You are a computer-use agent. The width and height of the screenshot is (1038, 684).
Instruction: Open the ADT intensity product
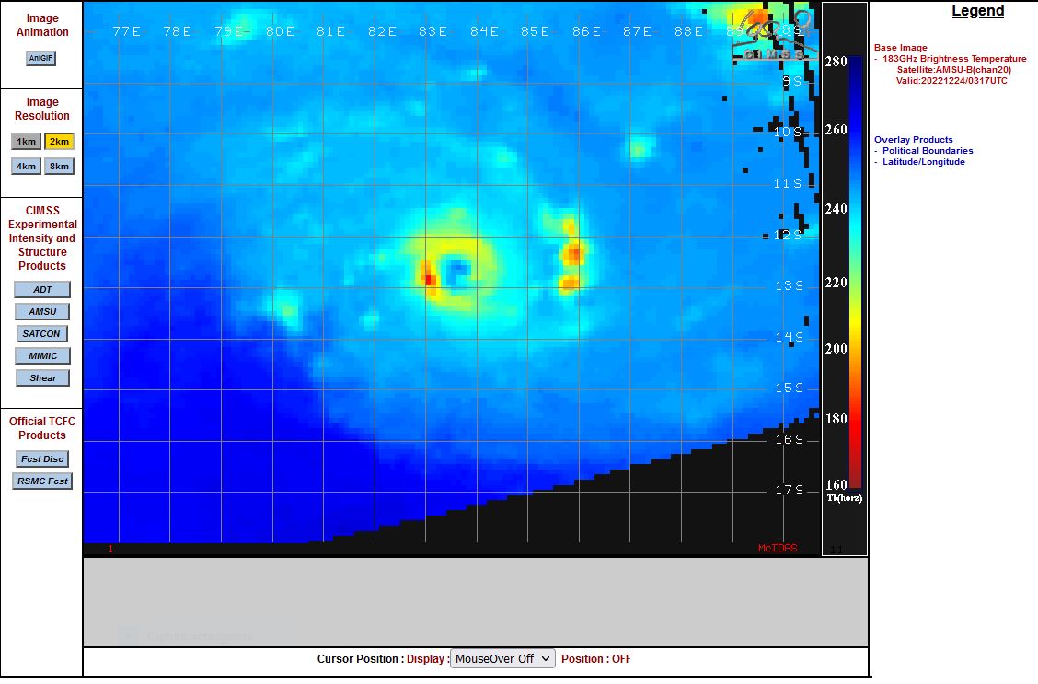pyautogui.click(x=42, y=290)
